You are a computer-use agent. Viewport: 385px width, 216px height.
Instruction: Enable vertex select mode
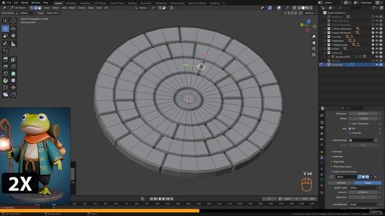click(x=32, y=8)
